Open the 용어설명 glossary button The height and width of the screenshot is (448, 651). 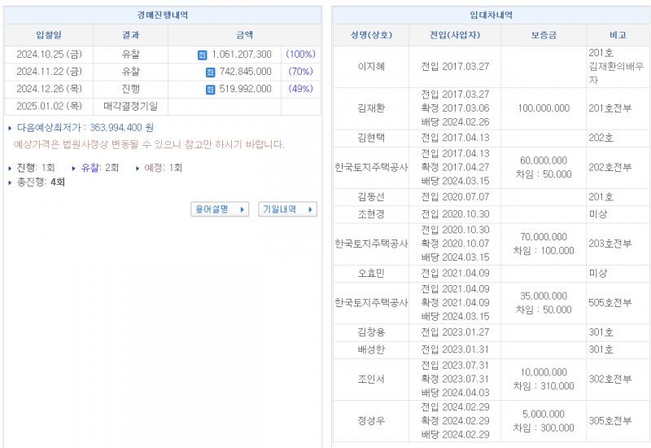[219, 209]
